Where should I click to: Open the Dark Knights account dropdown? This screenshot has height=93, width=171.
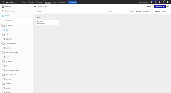point(143,2)
